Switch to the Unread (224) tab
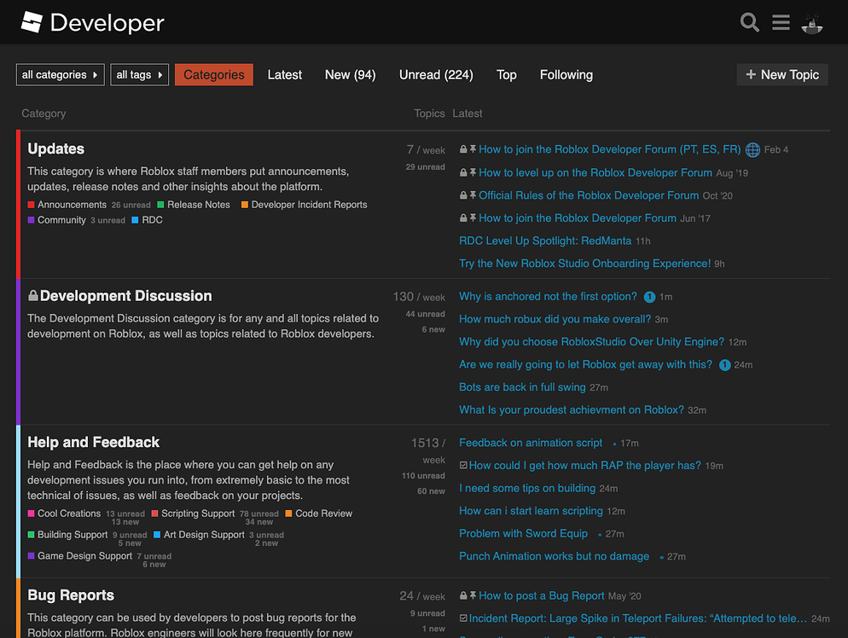Viewport: 848px width, 638px height. tap(436, 74)
